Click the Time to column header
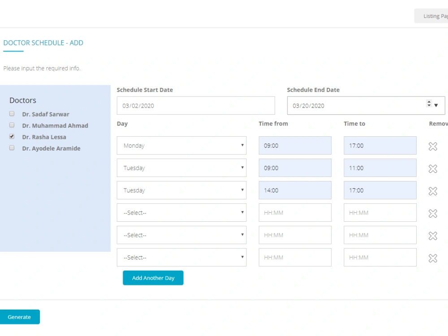 (x=354, y=124)
